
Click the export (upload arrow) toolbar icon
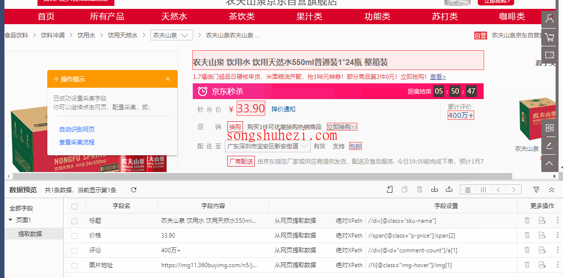[449, 189]
